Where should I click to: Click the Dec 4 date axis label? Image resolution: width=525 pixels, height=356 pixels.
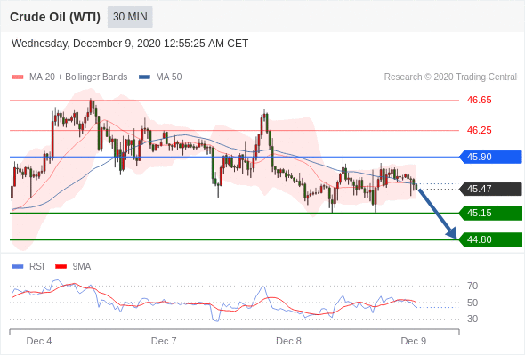point(39,341)
